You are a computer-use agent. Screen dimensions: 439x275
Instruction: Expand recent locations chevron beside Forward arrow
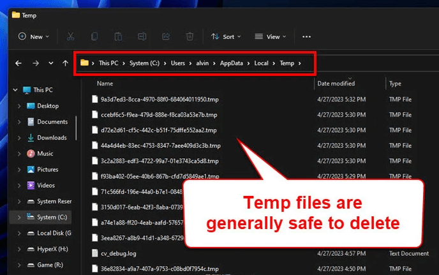pyautogui.click(x=50, y=63)
